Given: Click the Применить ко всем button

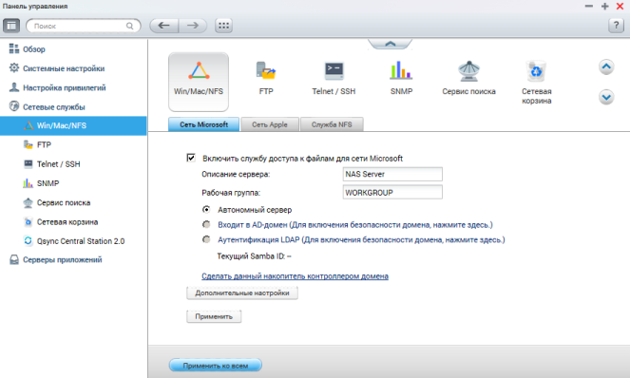Looking at the screenshot, I should [216, 366].
